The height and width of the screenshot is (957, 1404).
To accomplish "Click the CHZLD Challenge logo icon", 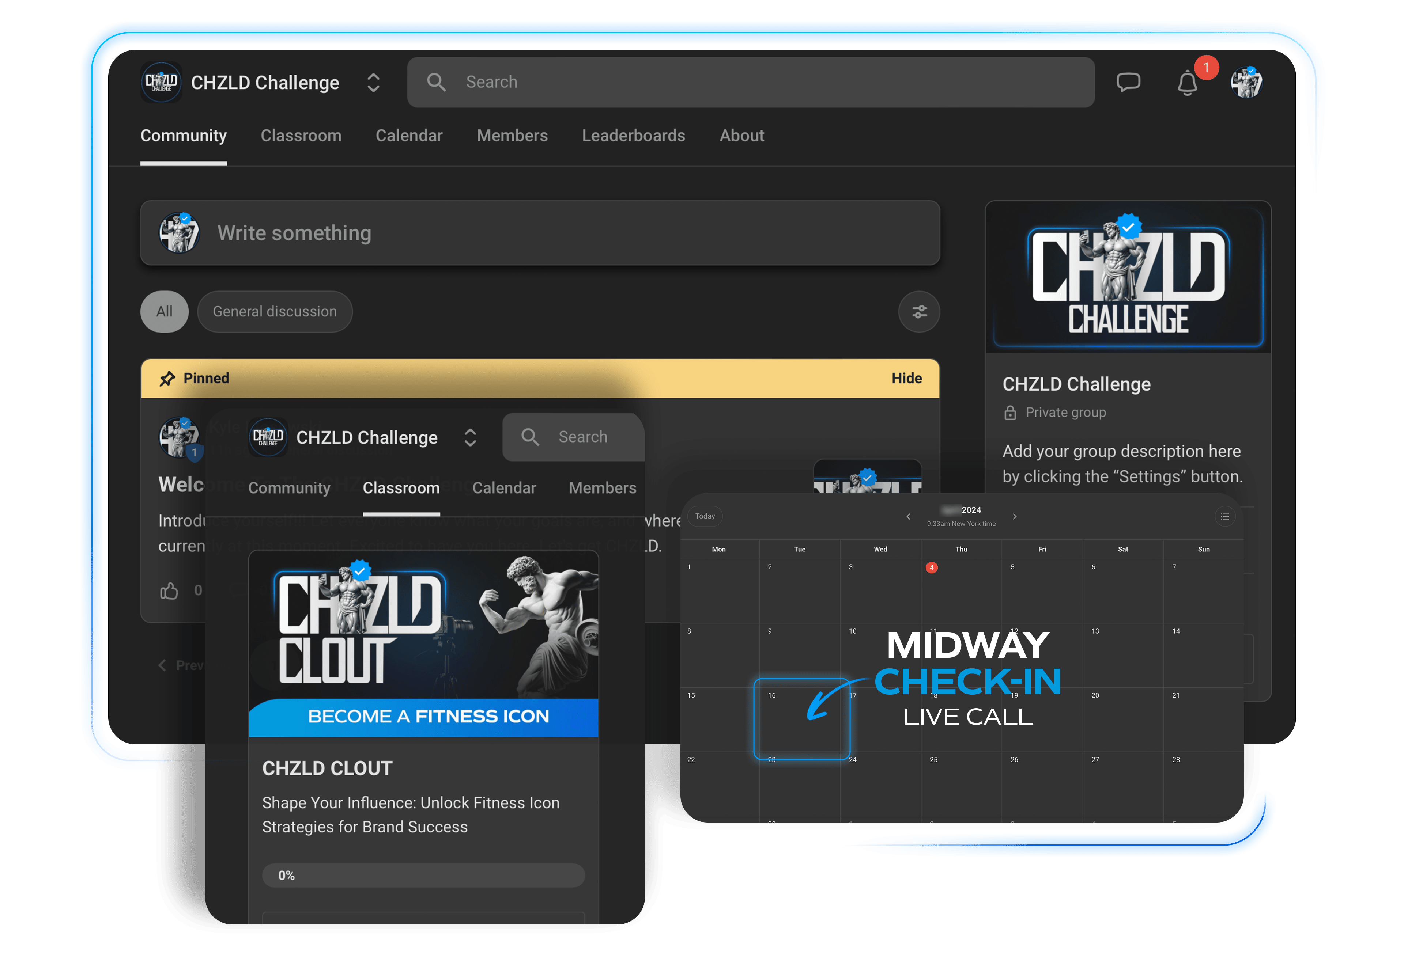I will pyautogui.click(x=161, y=82).
